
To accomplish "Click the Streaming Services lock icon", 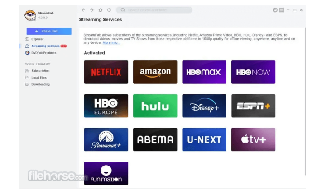I will (x=27, y=46).
